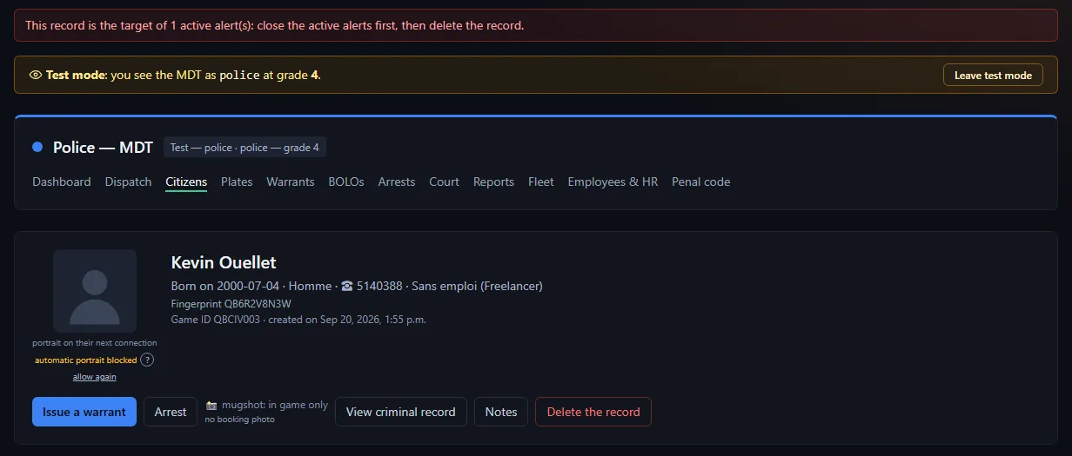Open View criminal record
Viewport: 1072px width, 456px height.
pos(401,412)
